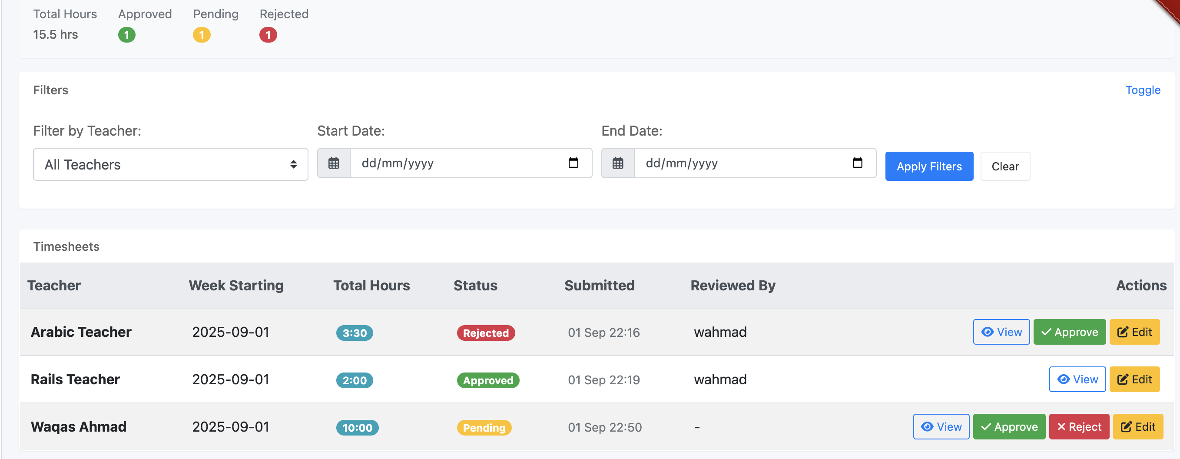Click the Actions column header
The width and height of the screenshot is (1180, 459).
click(1141, 286)
